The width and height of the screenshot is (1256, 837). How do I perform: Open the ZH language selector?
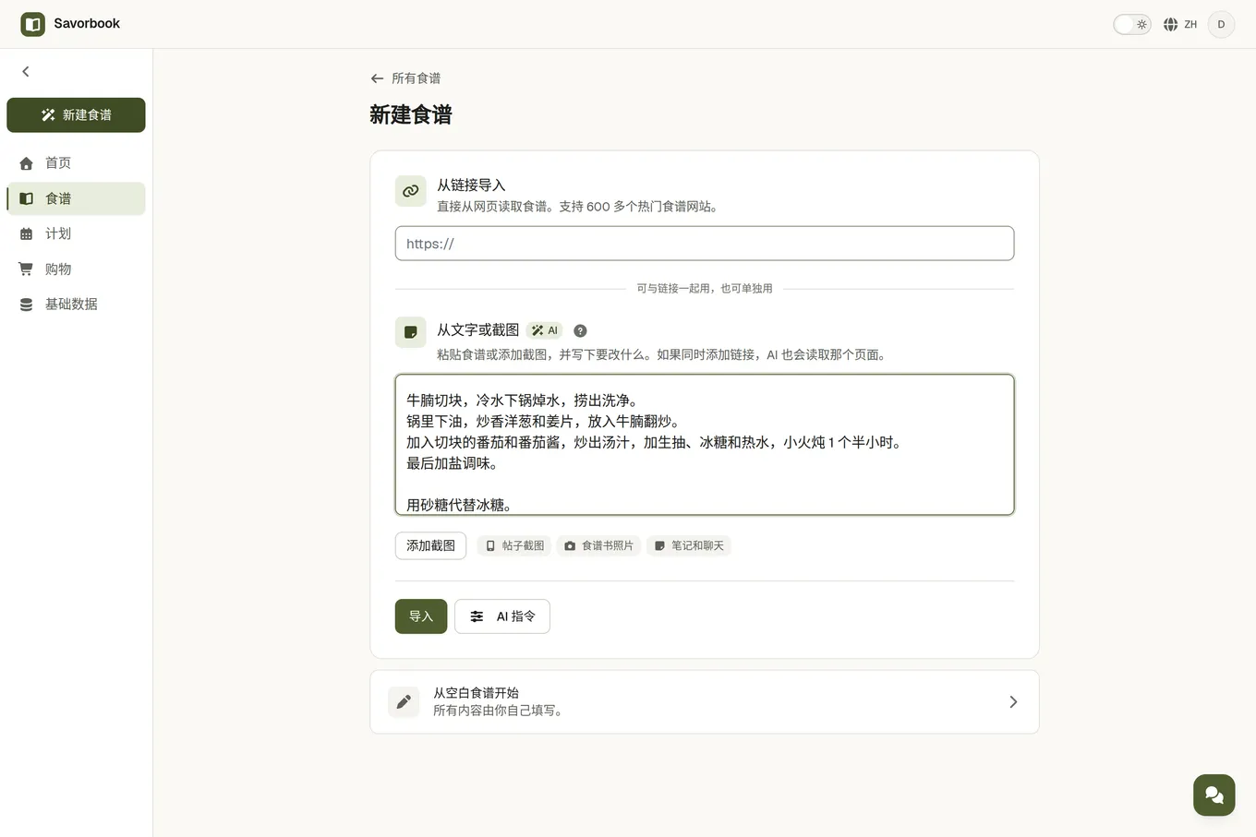1180,25
